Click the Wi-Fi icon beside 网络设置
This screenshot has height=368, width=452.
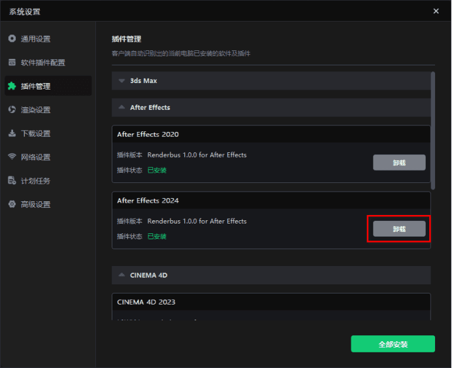pos(12,157)
